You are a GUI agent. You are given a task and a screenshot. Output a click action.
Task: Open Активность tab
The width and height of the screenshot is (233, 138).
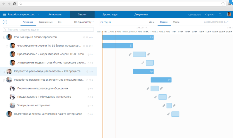pos(55,15)
